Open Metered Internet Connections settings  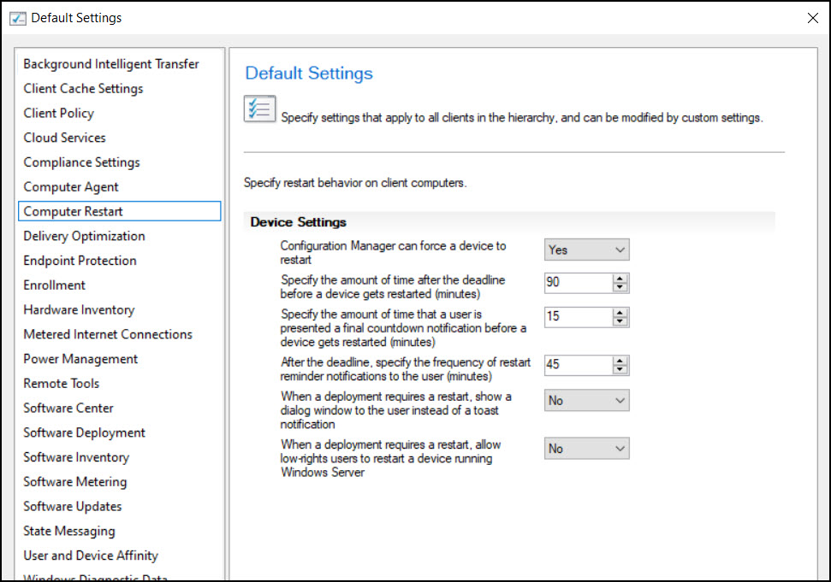(108, 334)
